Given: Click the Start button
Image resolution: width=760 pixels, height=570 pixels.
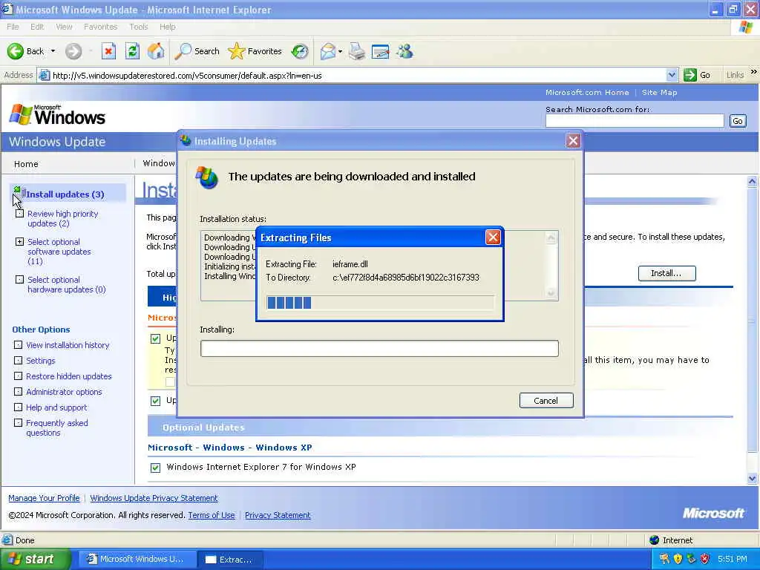Looking at the screenshot, I should 34,559.
